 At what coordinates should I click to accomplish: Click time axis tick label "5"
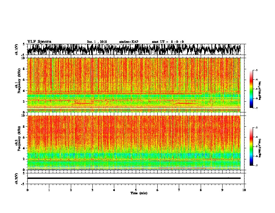(x=136, y=190)
